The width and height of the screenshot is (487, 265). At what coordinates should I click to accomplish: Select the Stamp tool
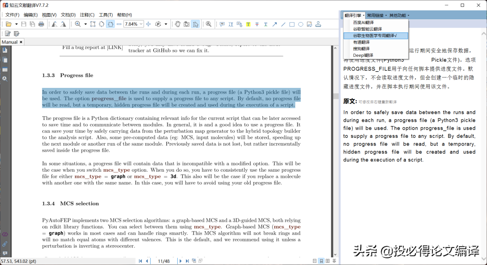click(x=318, y=24)
